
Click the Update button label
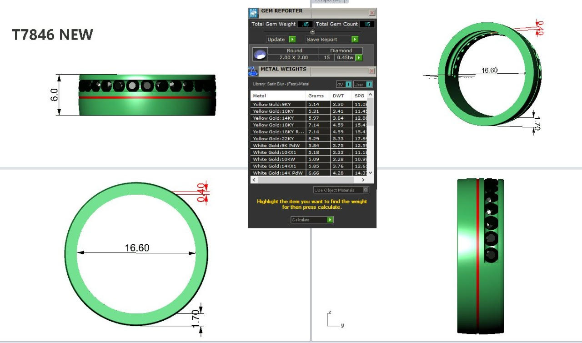[276, 40]
